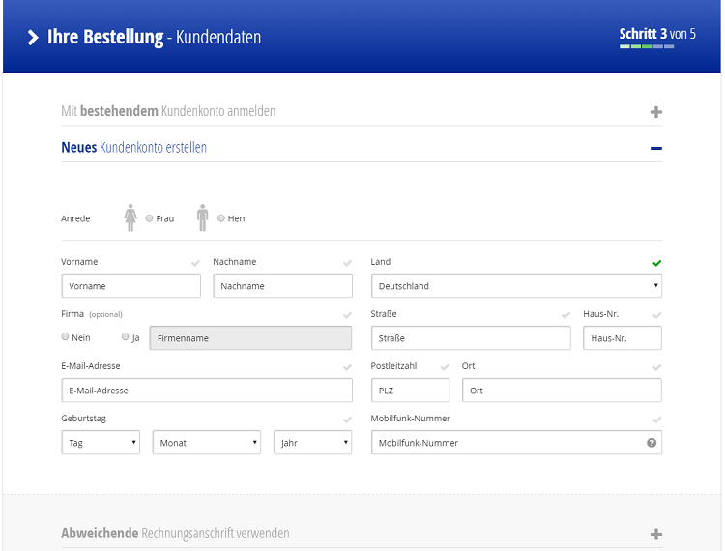
Task: Click the white arrow icon beside Ihre Bestellung
Action: [34, 38]
